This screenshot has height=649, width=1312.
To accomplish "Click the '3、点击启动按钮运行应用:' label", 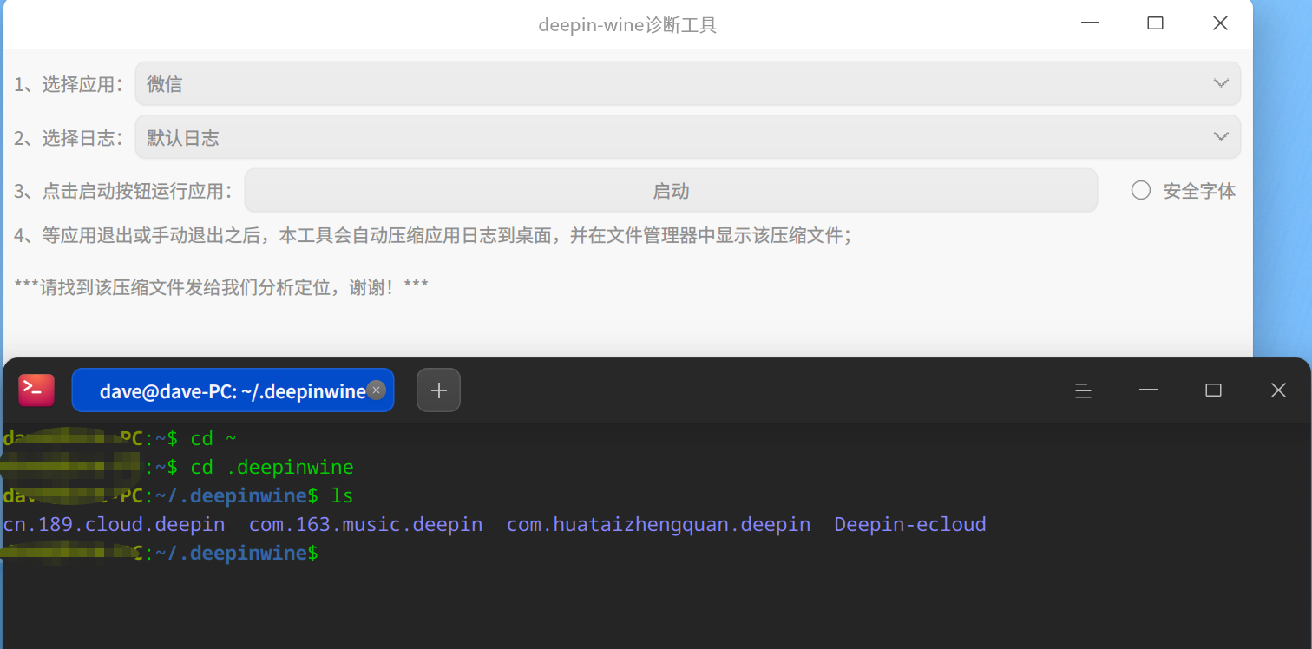I will [123, 192].
